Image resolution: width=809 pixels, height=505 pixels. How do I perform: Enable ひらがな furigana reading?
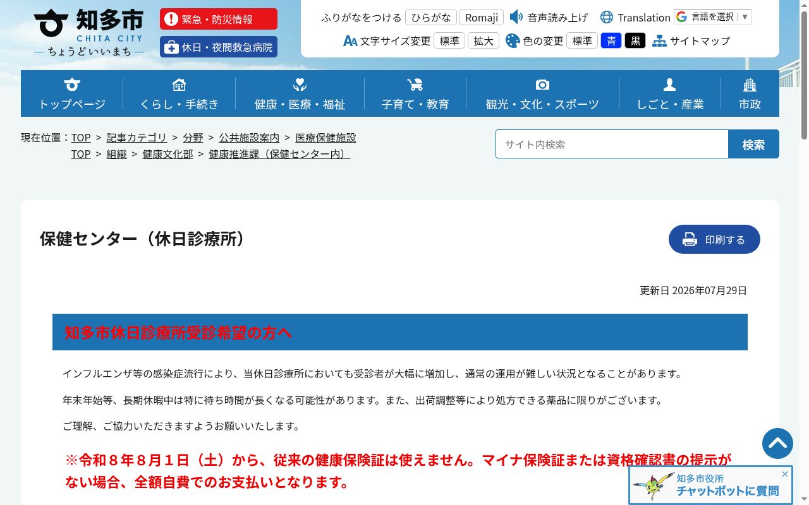tap(431, 17)
